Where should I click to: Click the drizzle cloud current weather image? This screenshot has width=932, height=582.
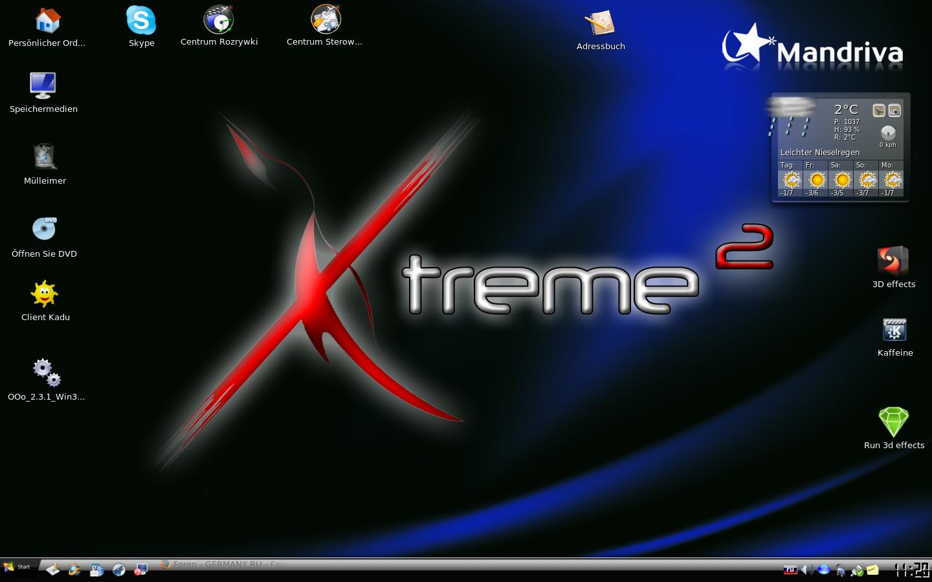pyautogui.click(x=792, y=116)
